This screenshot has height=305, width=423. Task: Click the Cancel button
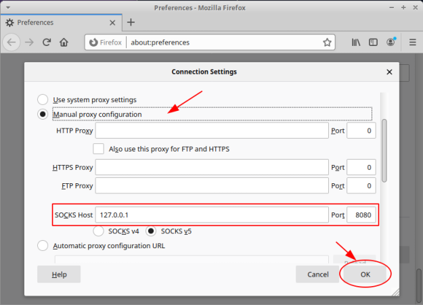pos(317,275)
